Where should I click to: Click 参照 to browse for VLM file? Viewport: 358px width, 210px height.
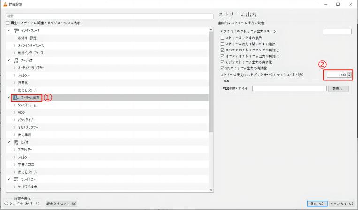click(x=338, y=88)
